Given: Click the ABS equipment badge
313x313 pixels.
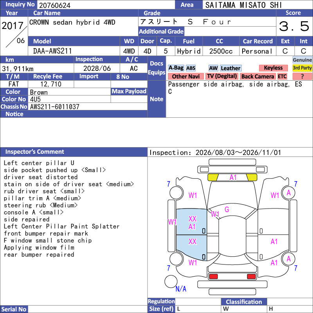Looking at the screenshot, I should point(191,68).
